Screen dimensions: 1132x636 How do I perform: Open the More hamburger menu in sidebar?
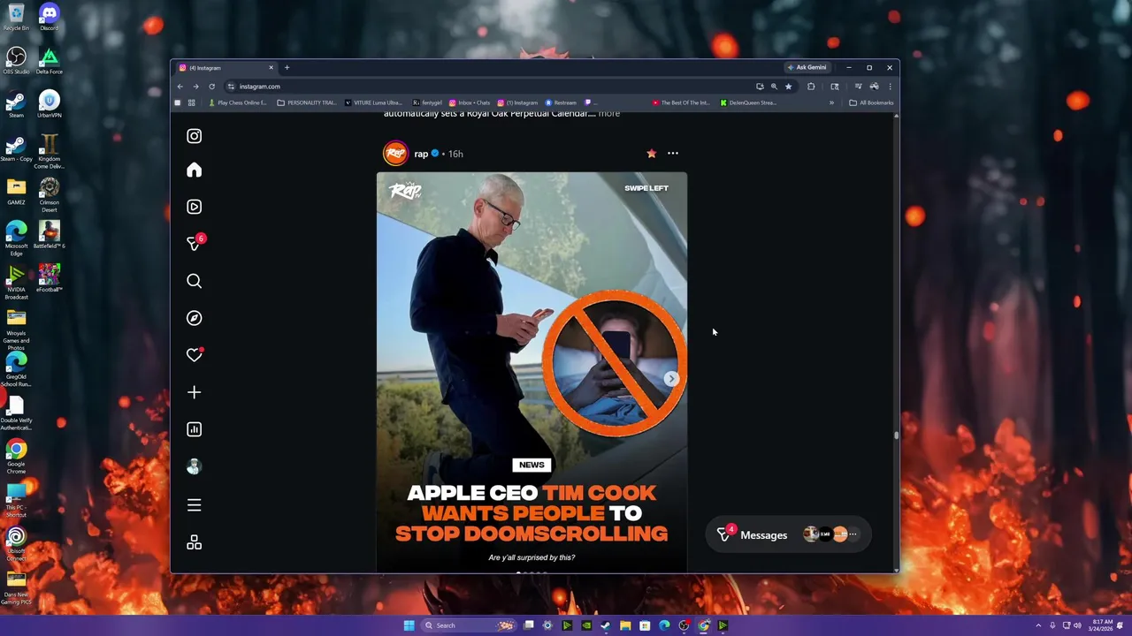(194, 505)
